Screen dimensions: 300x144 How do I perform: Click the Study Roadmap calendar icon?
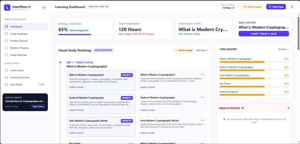tap(6, 34)
